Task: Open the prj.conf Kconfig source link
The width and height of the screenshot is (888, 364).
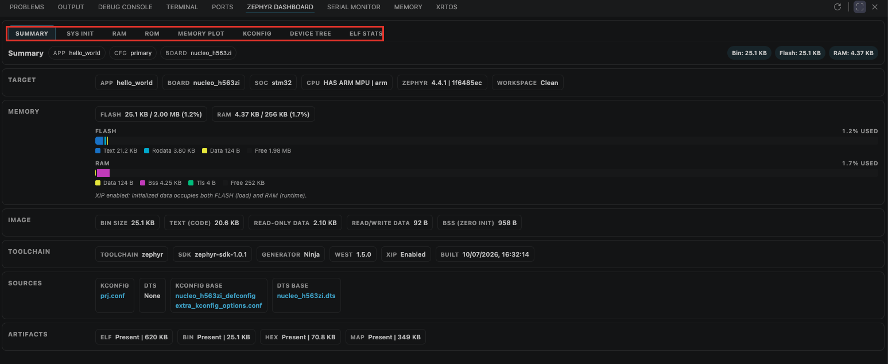Action: [113, 296]
